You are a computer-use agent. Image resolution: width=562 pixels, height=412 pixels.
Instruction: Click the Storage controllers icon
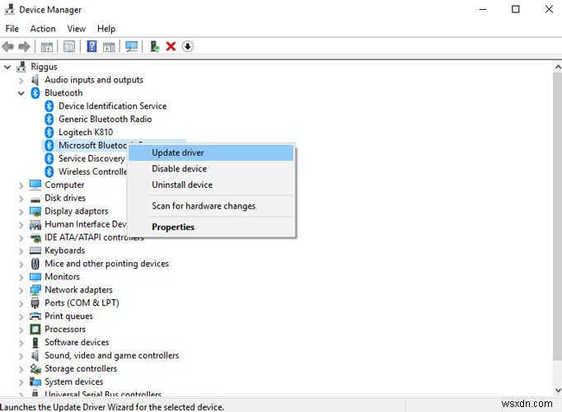35,368
